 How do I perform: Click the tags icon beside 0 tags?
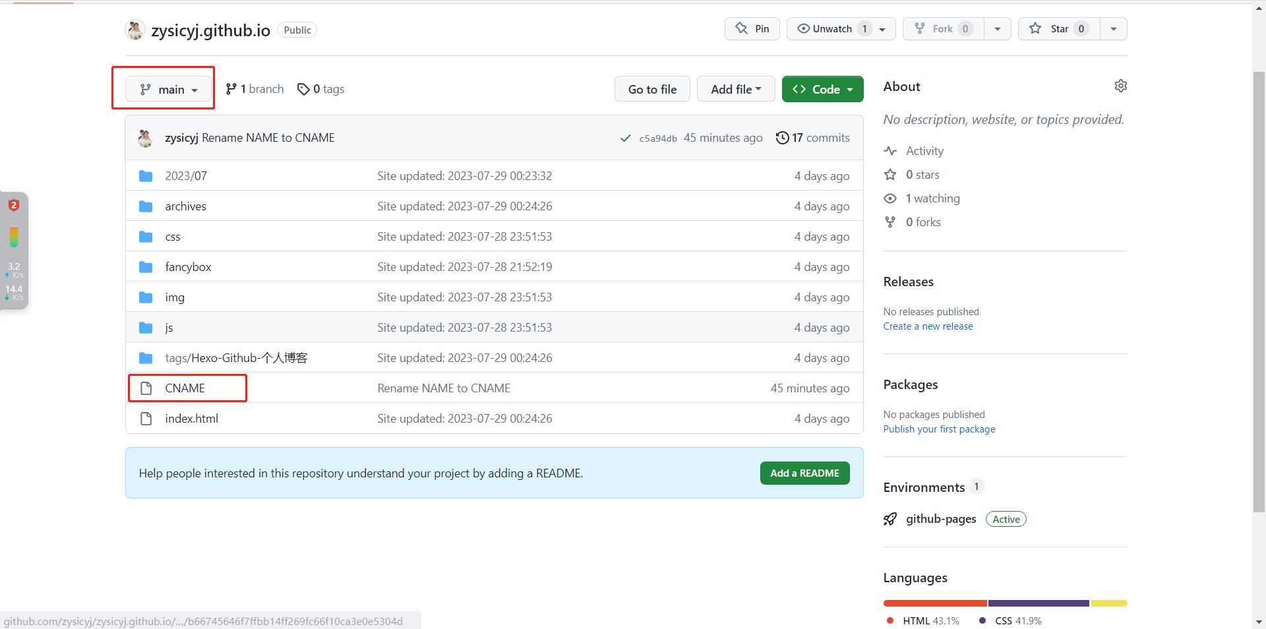pos(303,89)
